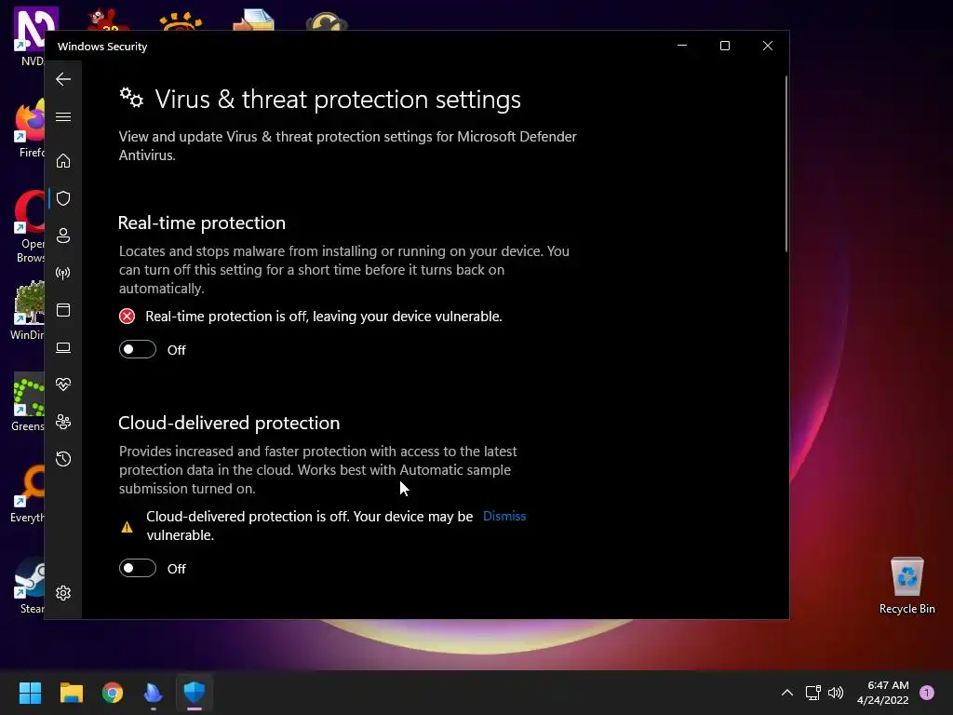Viewport: 953px width, 715px height.
Task: Open Windows Security settings gear icon
Action: (x=63, y=593)
